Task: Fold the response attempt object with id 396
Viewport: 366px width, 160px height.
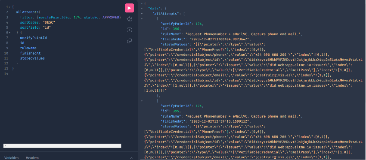Action: [x=142, y=19]
